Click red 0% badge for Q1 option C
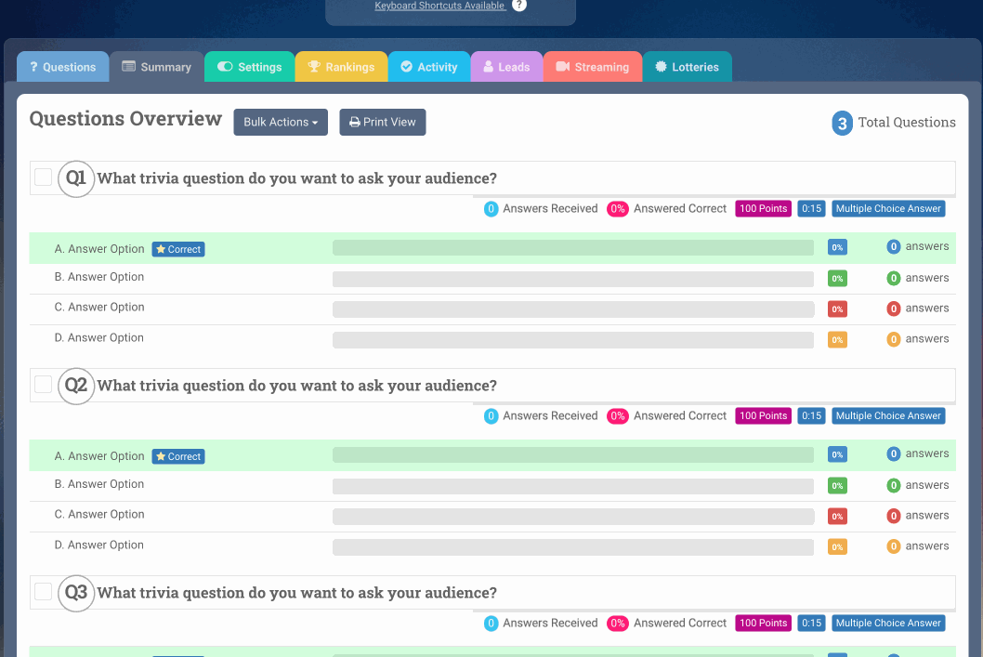Screen dimensions: 983x657 (837, 309)
